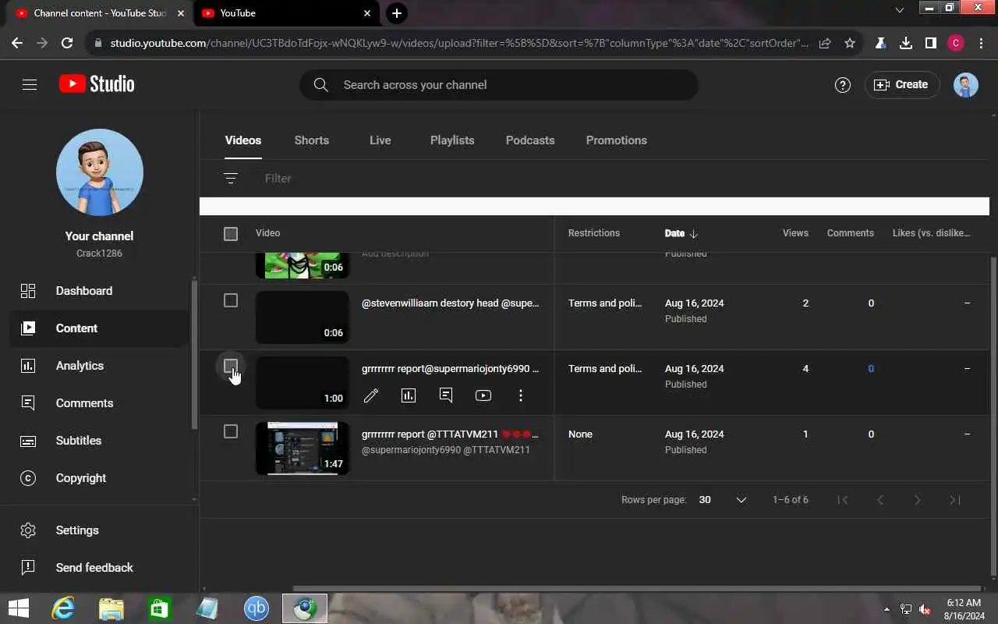Screen dimensions: 998x624
Task: Expand Rows per page dropdown
Action: click(723, 500)
